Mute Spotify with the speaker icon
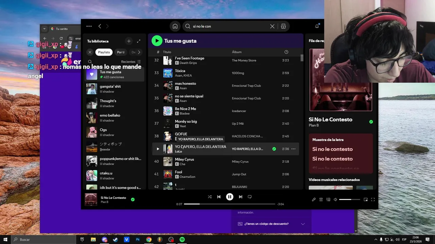The width and height of the screenshot is (435, 244). (335, 200)
